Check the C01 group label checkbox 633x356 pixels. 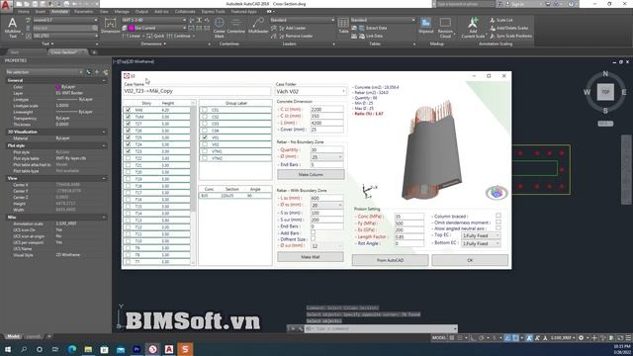pos(205,110)
